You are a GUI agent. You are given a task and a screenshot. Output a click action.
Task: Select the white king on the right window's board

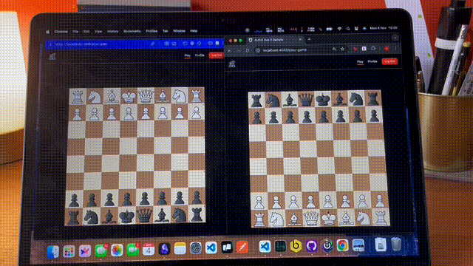(x=329, y=218)
